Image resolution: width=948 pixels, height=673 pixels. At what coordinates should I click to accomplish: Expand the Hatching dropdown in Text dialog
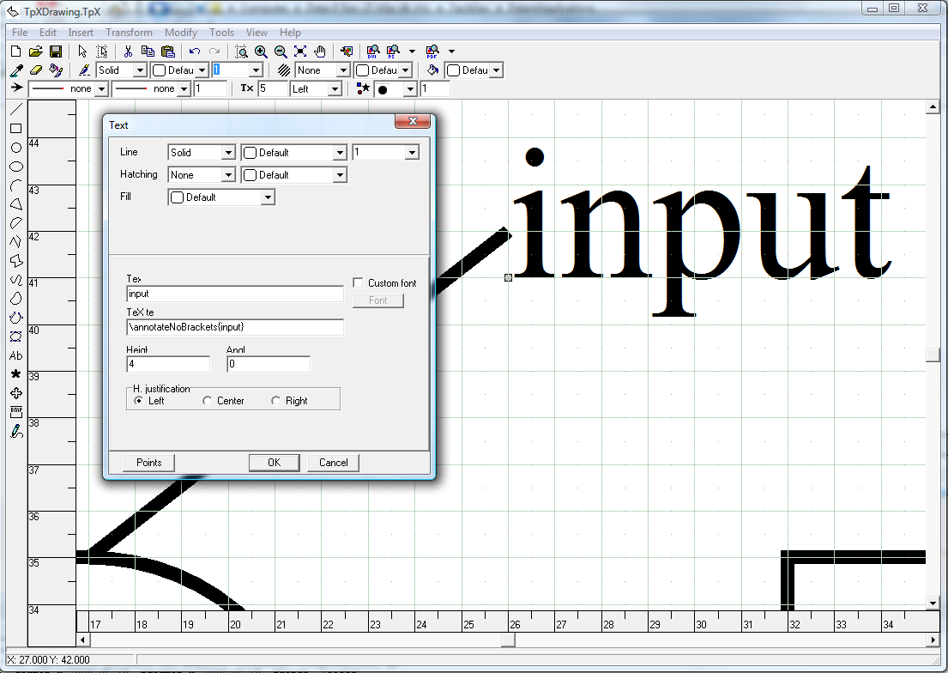228,175
